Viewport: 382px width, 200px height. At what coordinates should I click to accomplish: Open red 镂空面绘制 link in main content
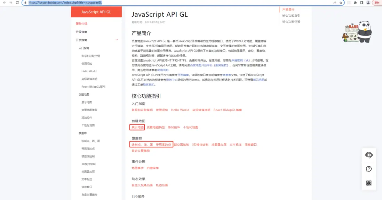pyautogui.click(x=182, y=145)
